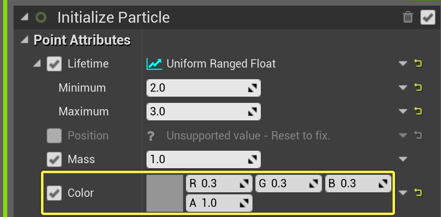Image resolution: width=441 pixels, height=217 pixels.
Task: Reset Maximum value with yellow arrow icon
Action: tap(419, 111)
